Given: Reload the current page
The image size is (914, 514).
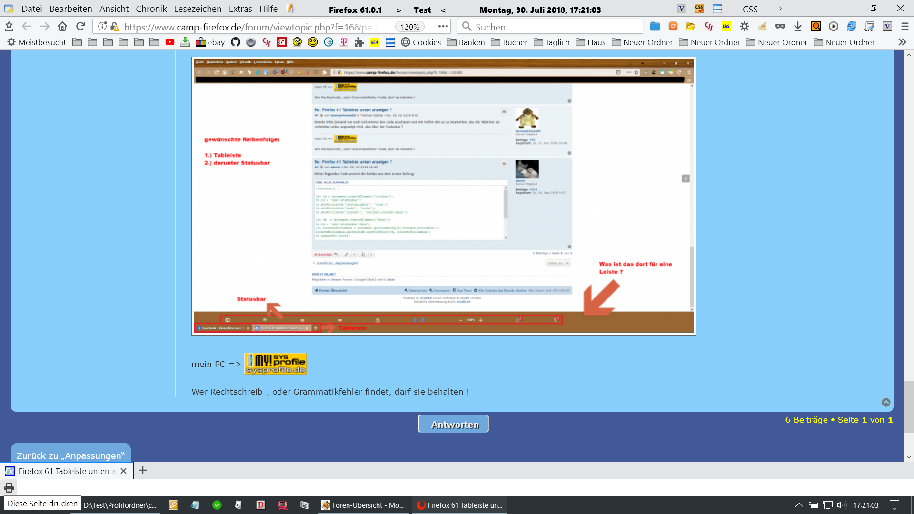Looking at the screenshot, I should [80, 27].
